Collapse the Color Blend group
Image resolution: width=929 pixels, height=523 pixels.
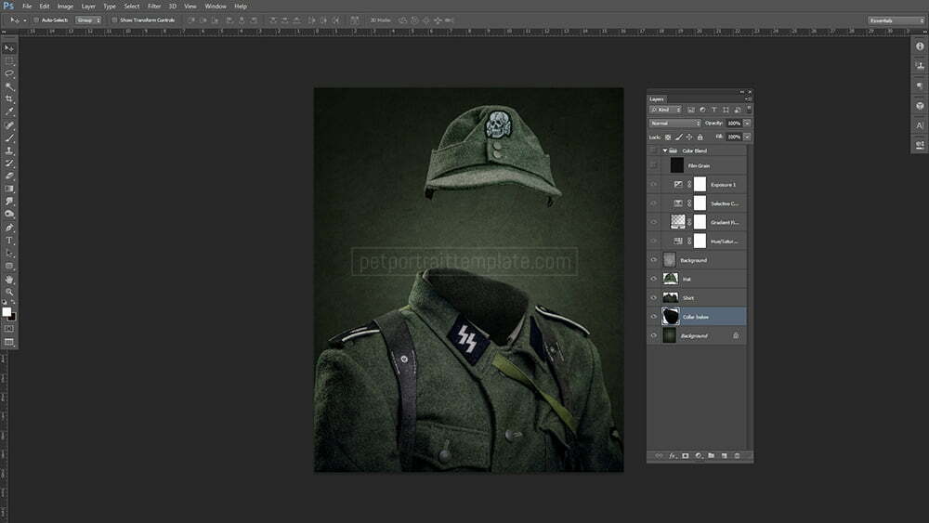click(665, 151)
